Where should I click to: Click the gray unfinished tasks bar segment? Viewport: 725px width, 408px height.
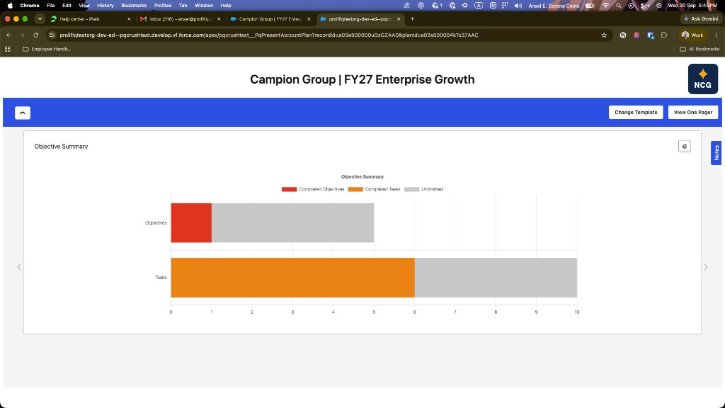coord(496,278)
